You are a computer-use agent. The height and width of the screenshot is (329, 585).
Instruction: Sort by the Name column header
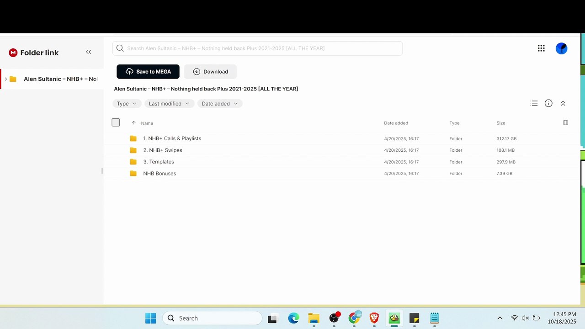click(x=147, y=123)
